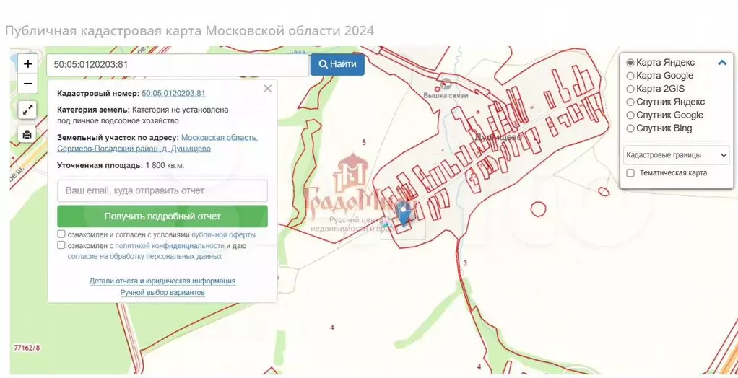Viewport: 738px width, 378px height.
Task: Open Московская область address link
Action: pyautogui.click(x=220, y=137)
